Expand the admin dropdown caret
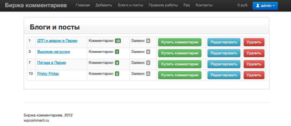 click(274, 6)
